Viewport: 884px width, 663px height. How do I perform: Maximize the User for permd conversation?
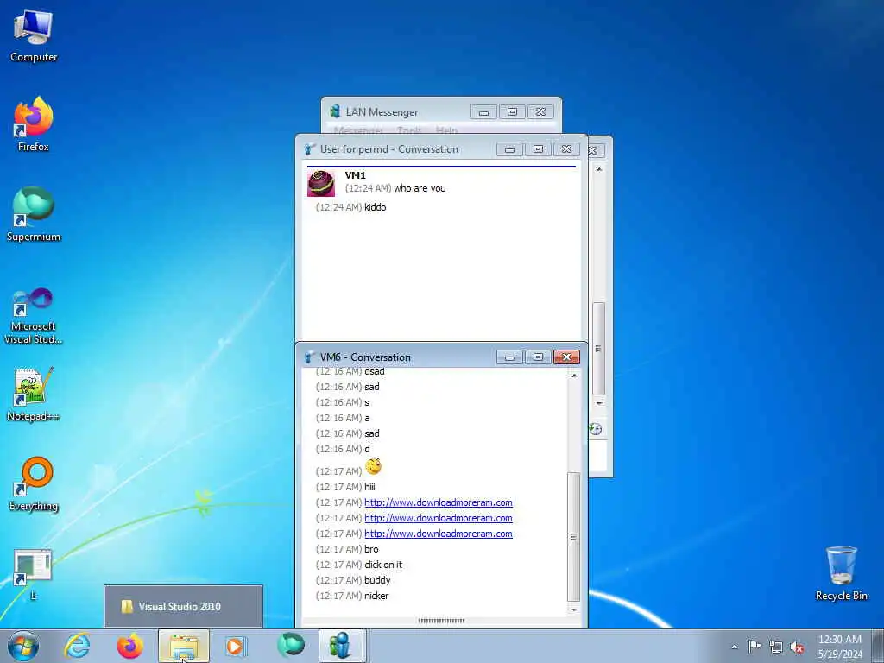tap(538, 148)
